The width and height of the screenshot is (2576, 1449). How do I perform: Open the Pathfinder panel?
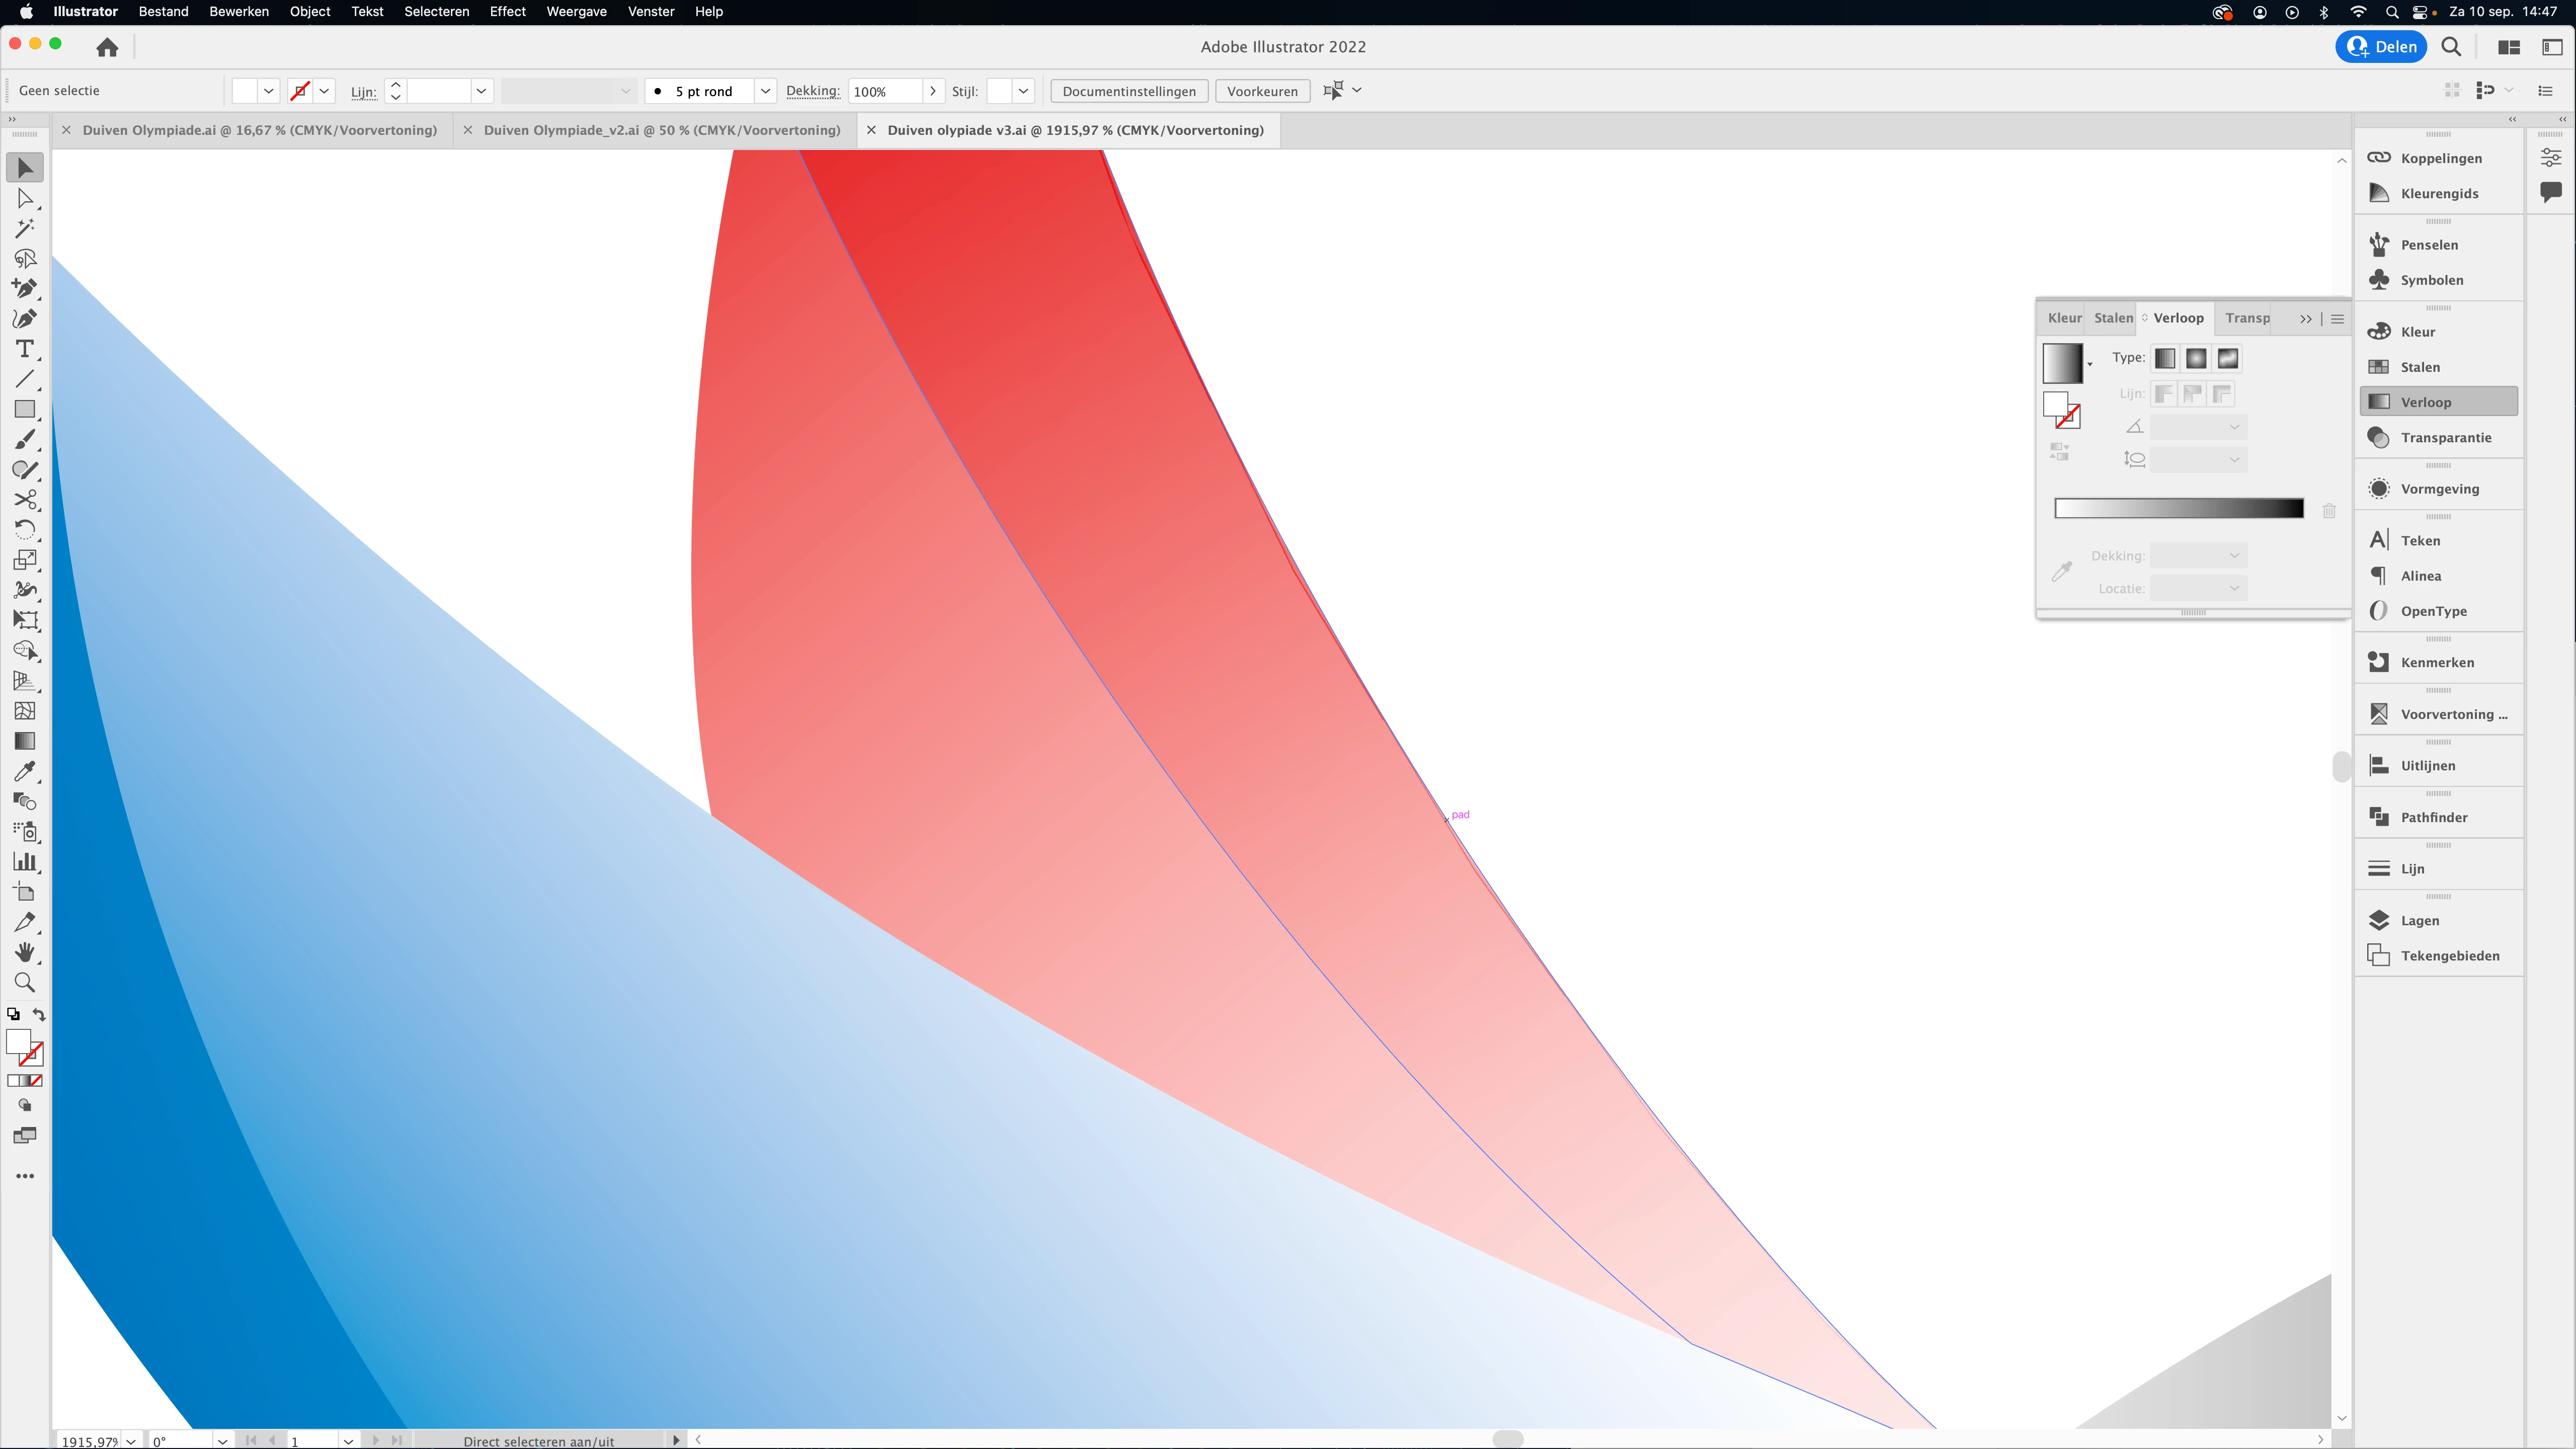[x=2433, y=817]
